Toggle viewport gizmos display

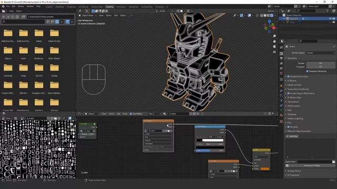tap(242, 15)
